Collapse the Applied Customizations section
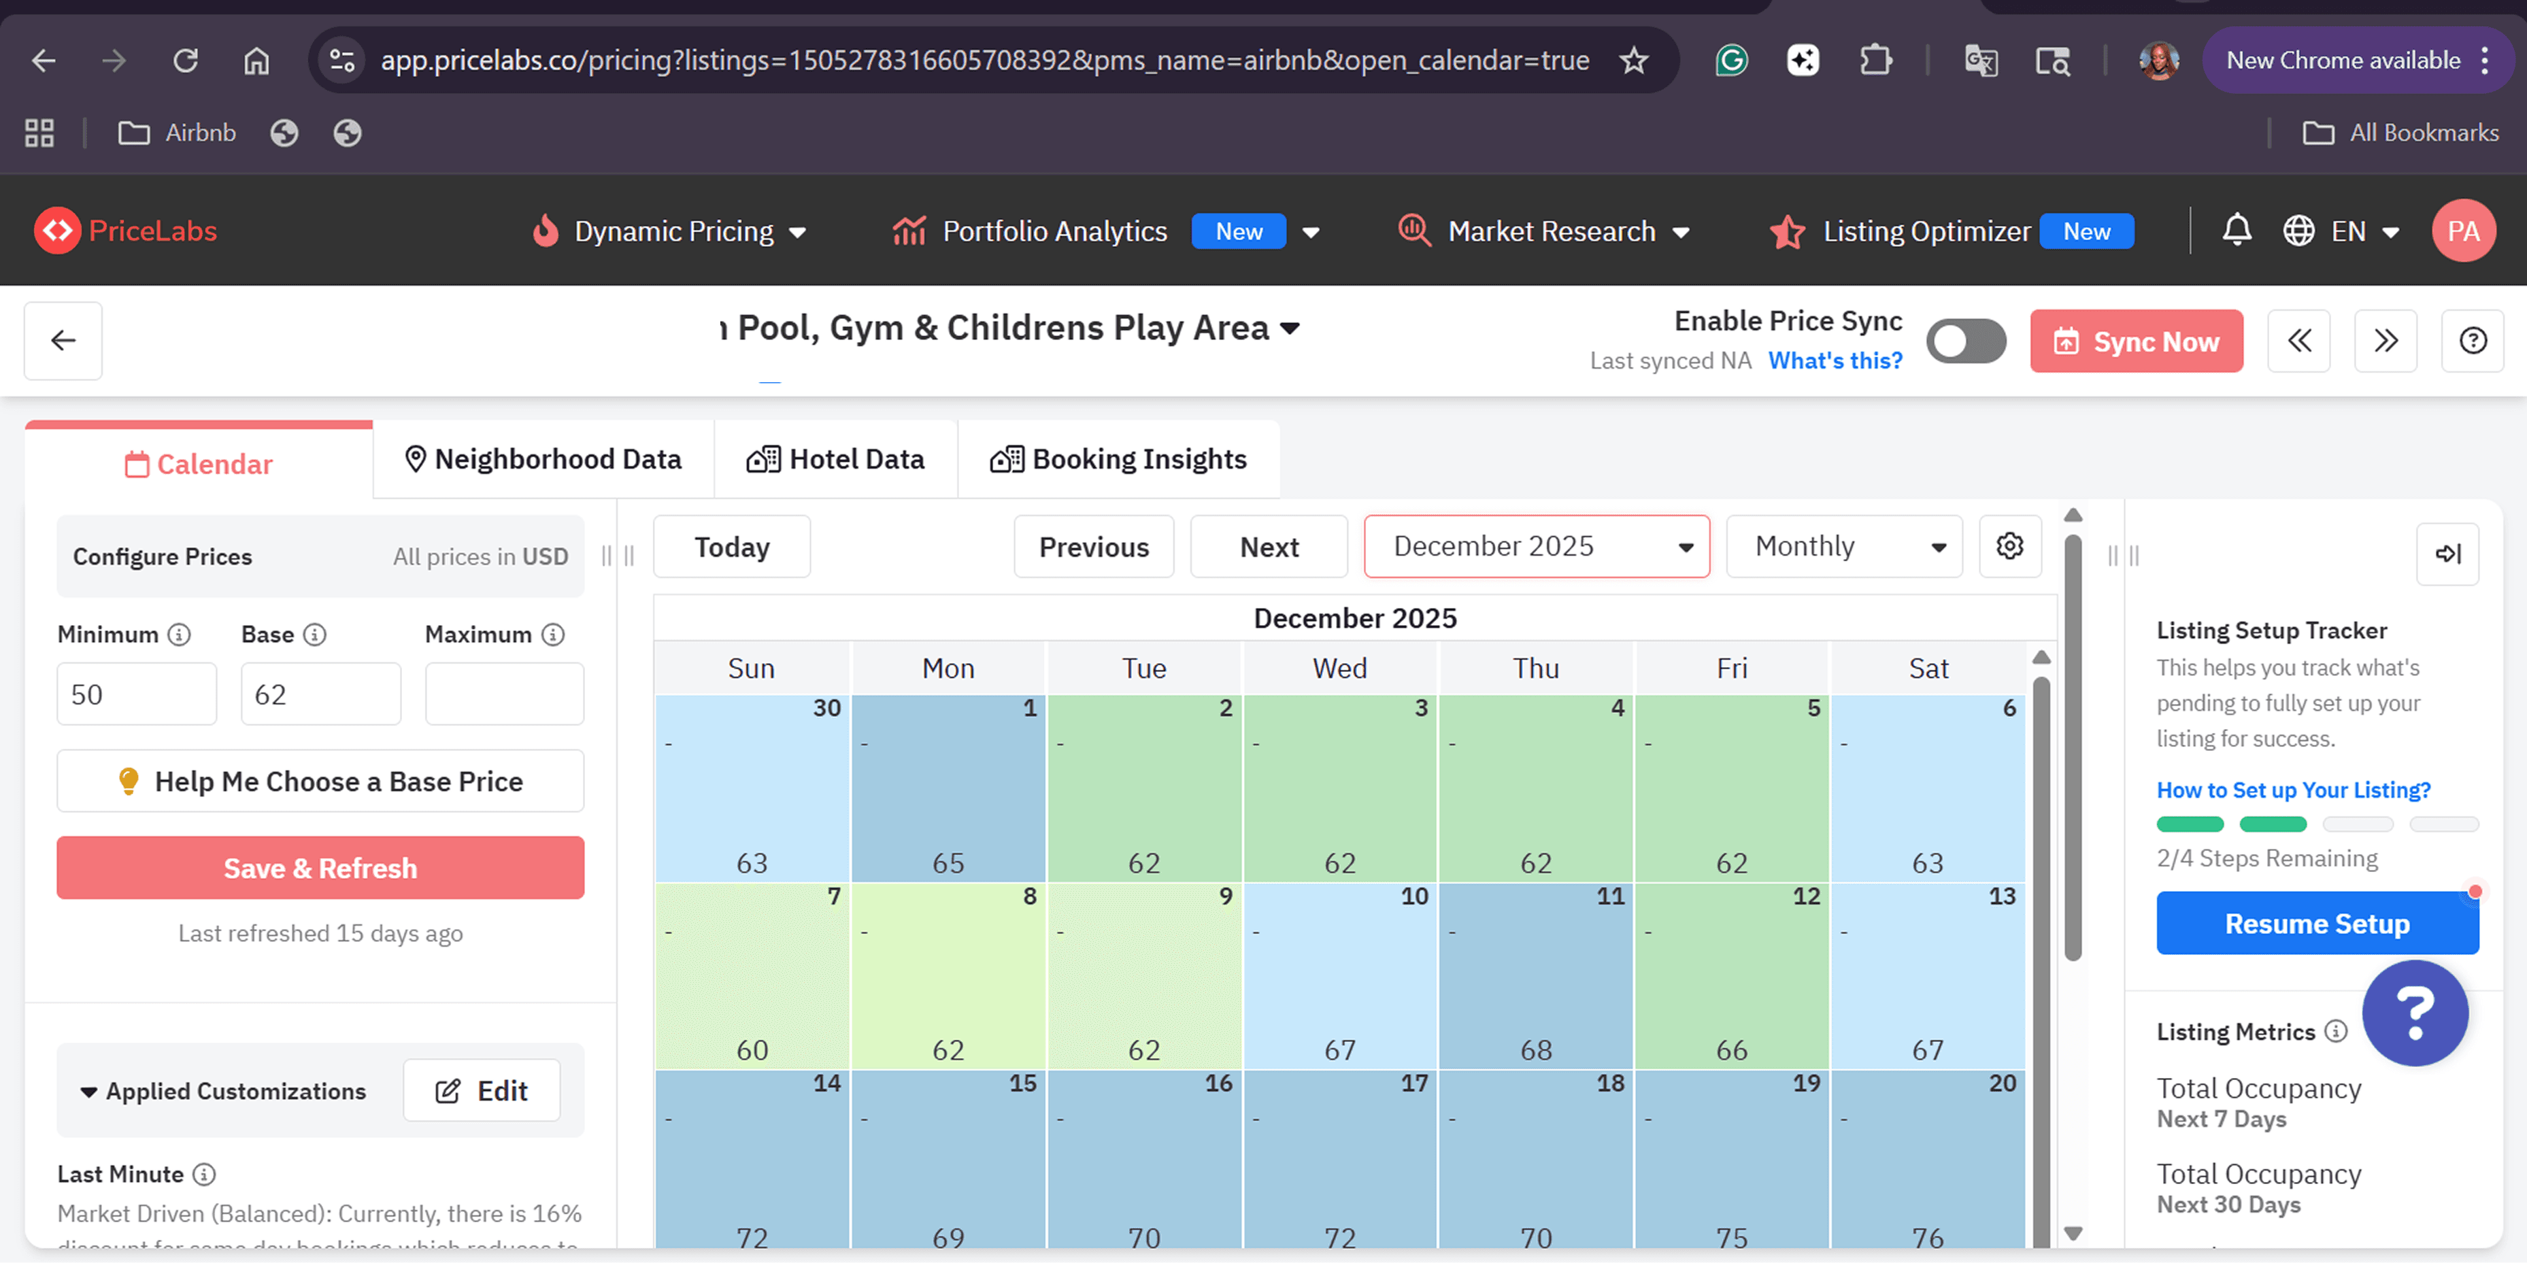The height and width of the screenshot is (1263, 2527). tap(88, 1092)
